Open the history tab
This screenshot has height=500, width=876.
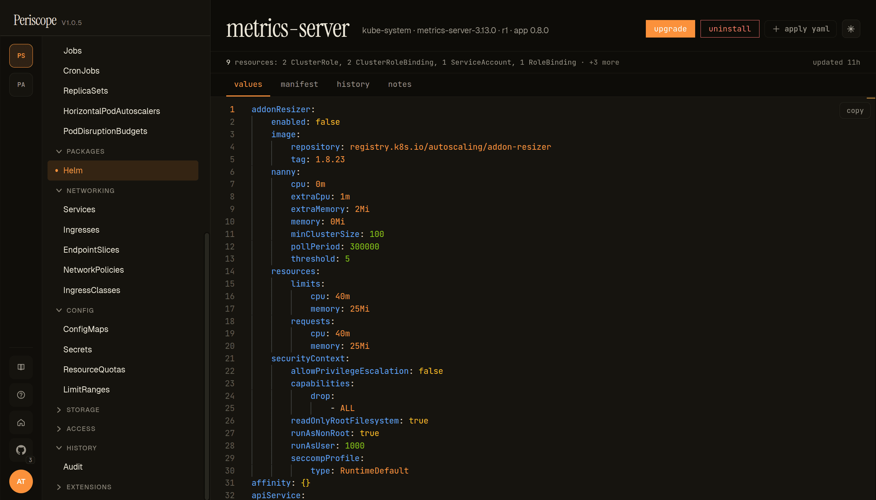(x=353, y=84)
